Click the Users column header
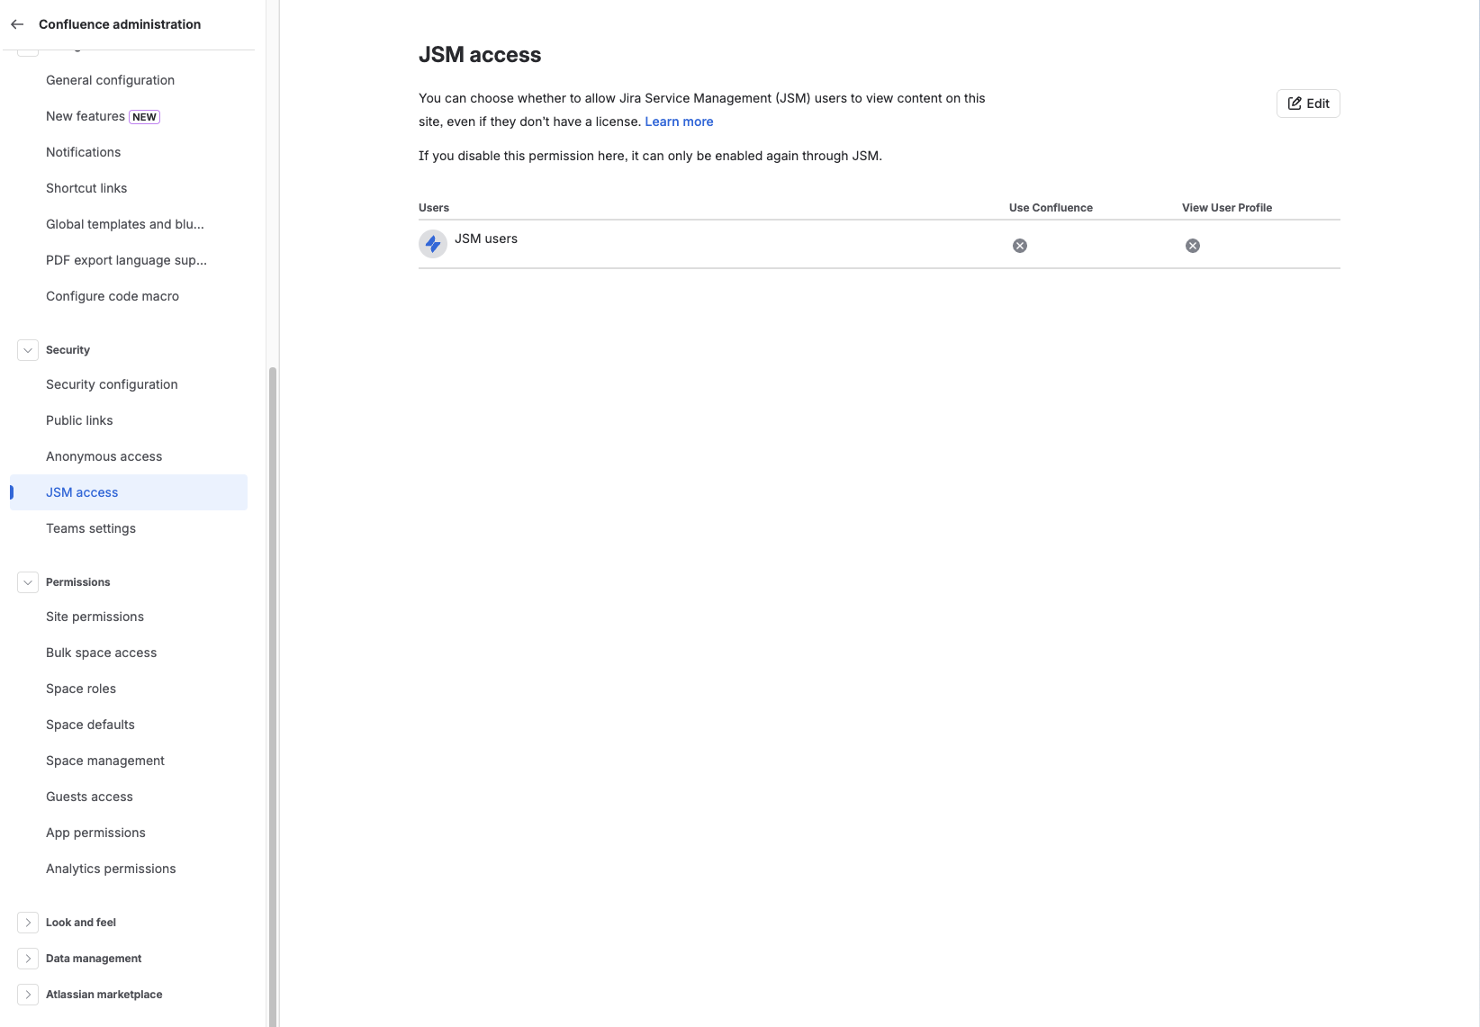The width and height of the screenshot is (1480, 1027). point(434,208)
